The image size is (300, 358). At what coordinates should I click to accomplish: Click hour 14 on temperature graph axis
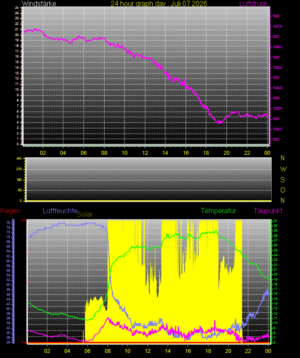click(168, 351)
